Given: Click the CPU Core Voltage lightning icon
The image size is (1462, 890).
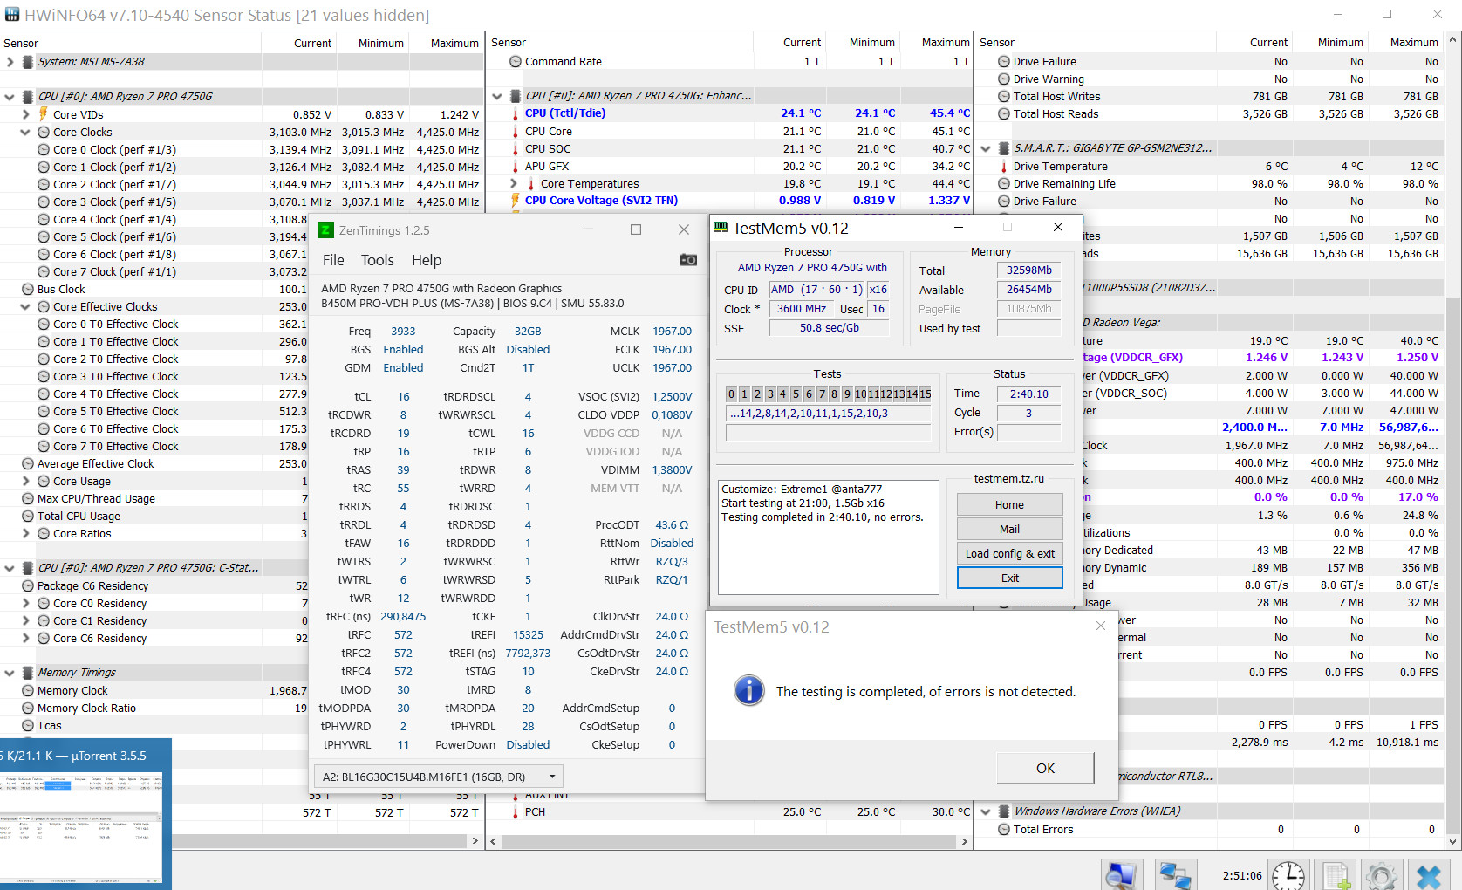Looking at the screenshot, I should click(x=516, y=201).
